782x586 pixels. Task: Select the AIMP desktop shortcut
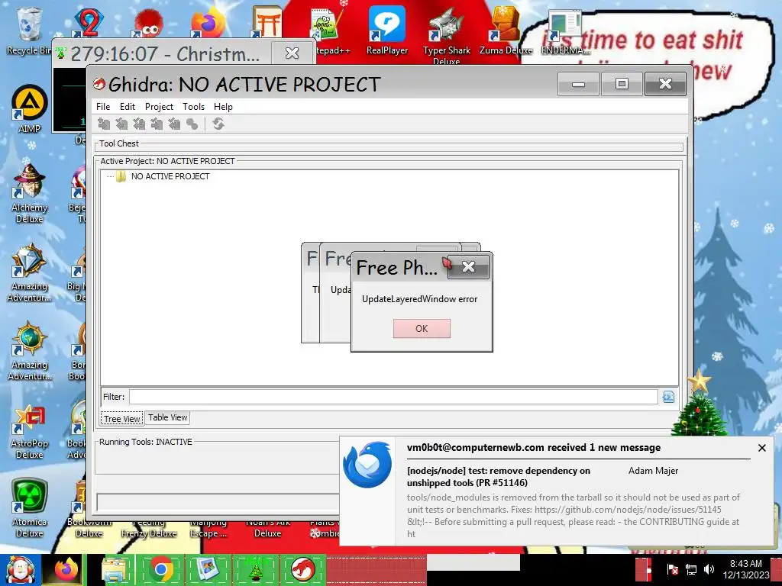click(30, 108)
